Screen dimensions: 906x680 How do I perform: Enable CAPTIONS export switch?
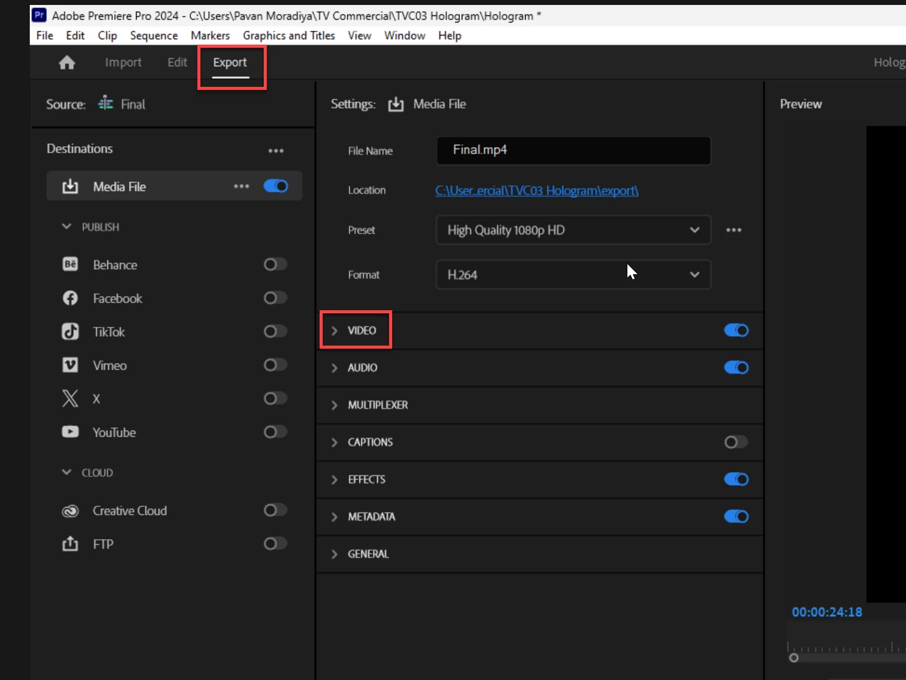pyautogui.click(x=736, y=442)
